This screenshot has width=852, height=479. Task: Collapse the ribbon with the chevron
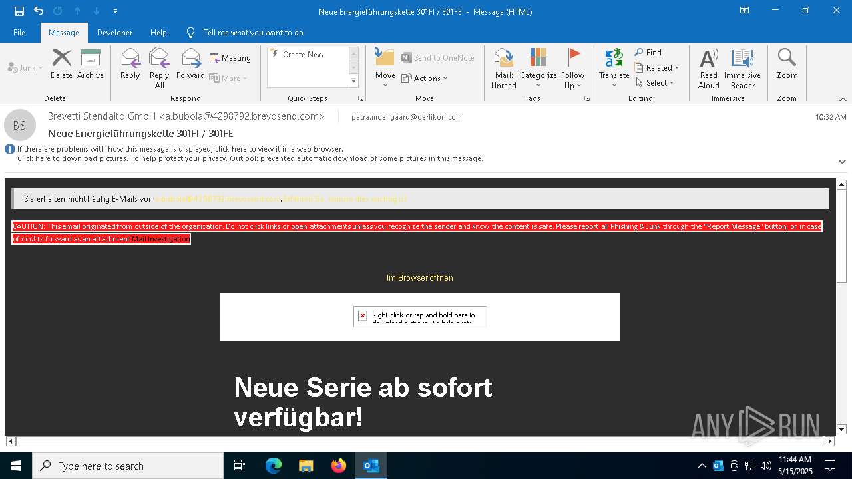click(x=843, y=99)
